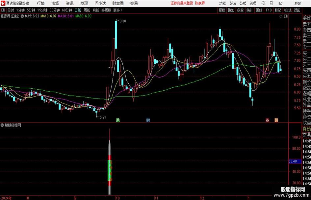The height and width of the screenshot is (200, 311).
Task: Switch to the 15分钟 period tab
Action: [42, 10]
